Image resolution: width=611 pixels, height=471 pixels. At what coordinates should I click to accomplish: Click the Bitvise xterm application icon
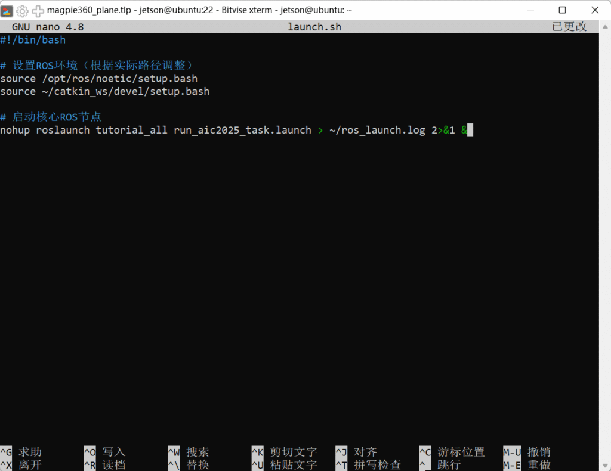click(x=7, y=10)
